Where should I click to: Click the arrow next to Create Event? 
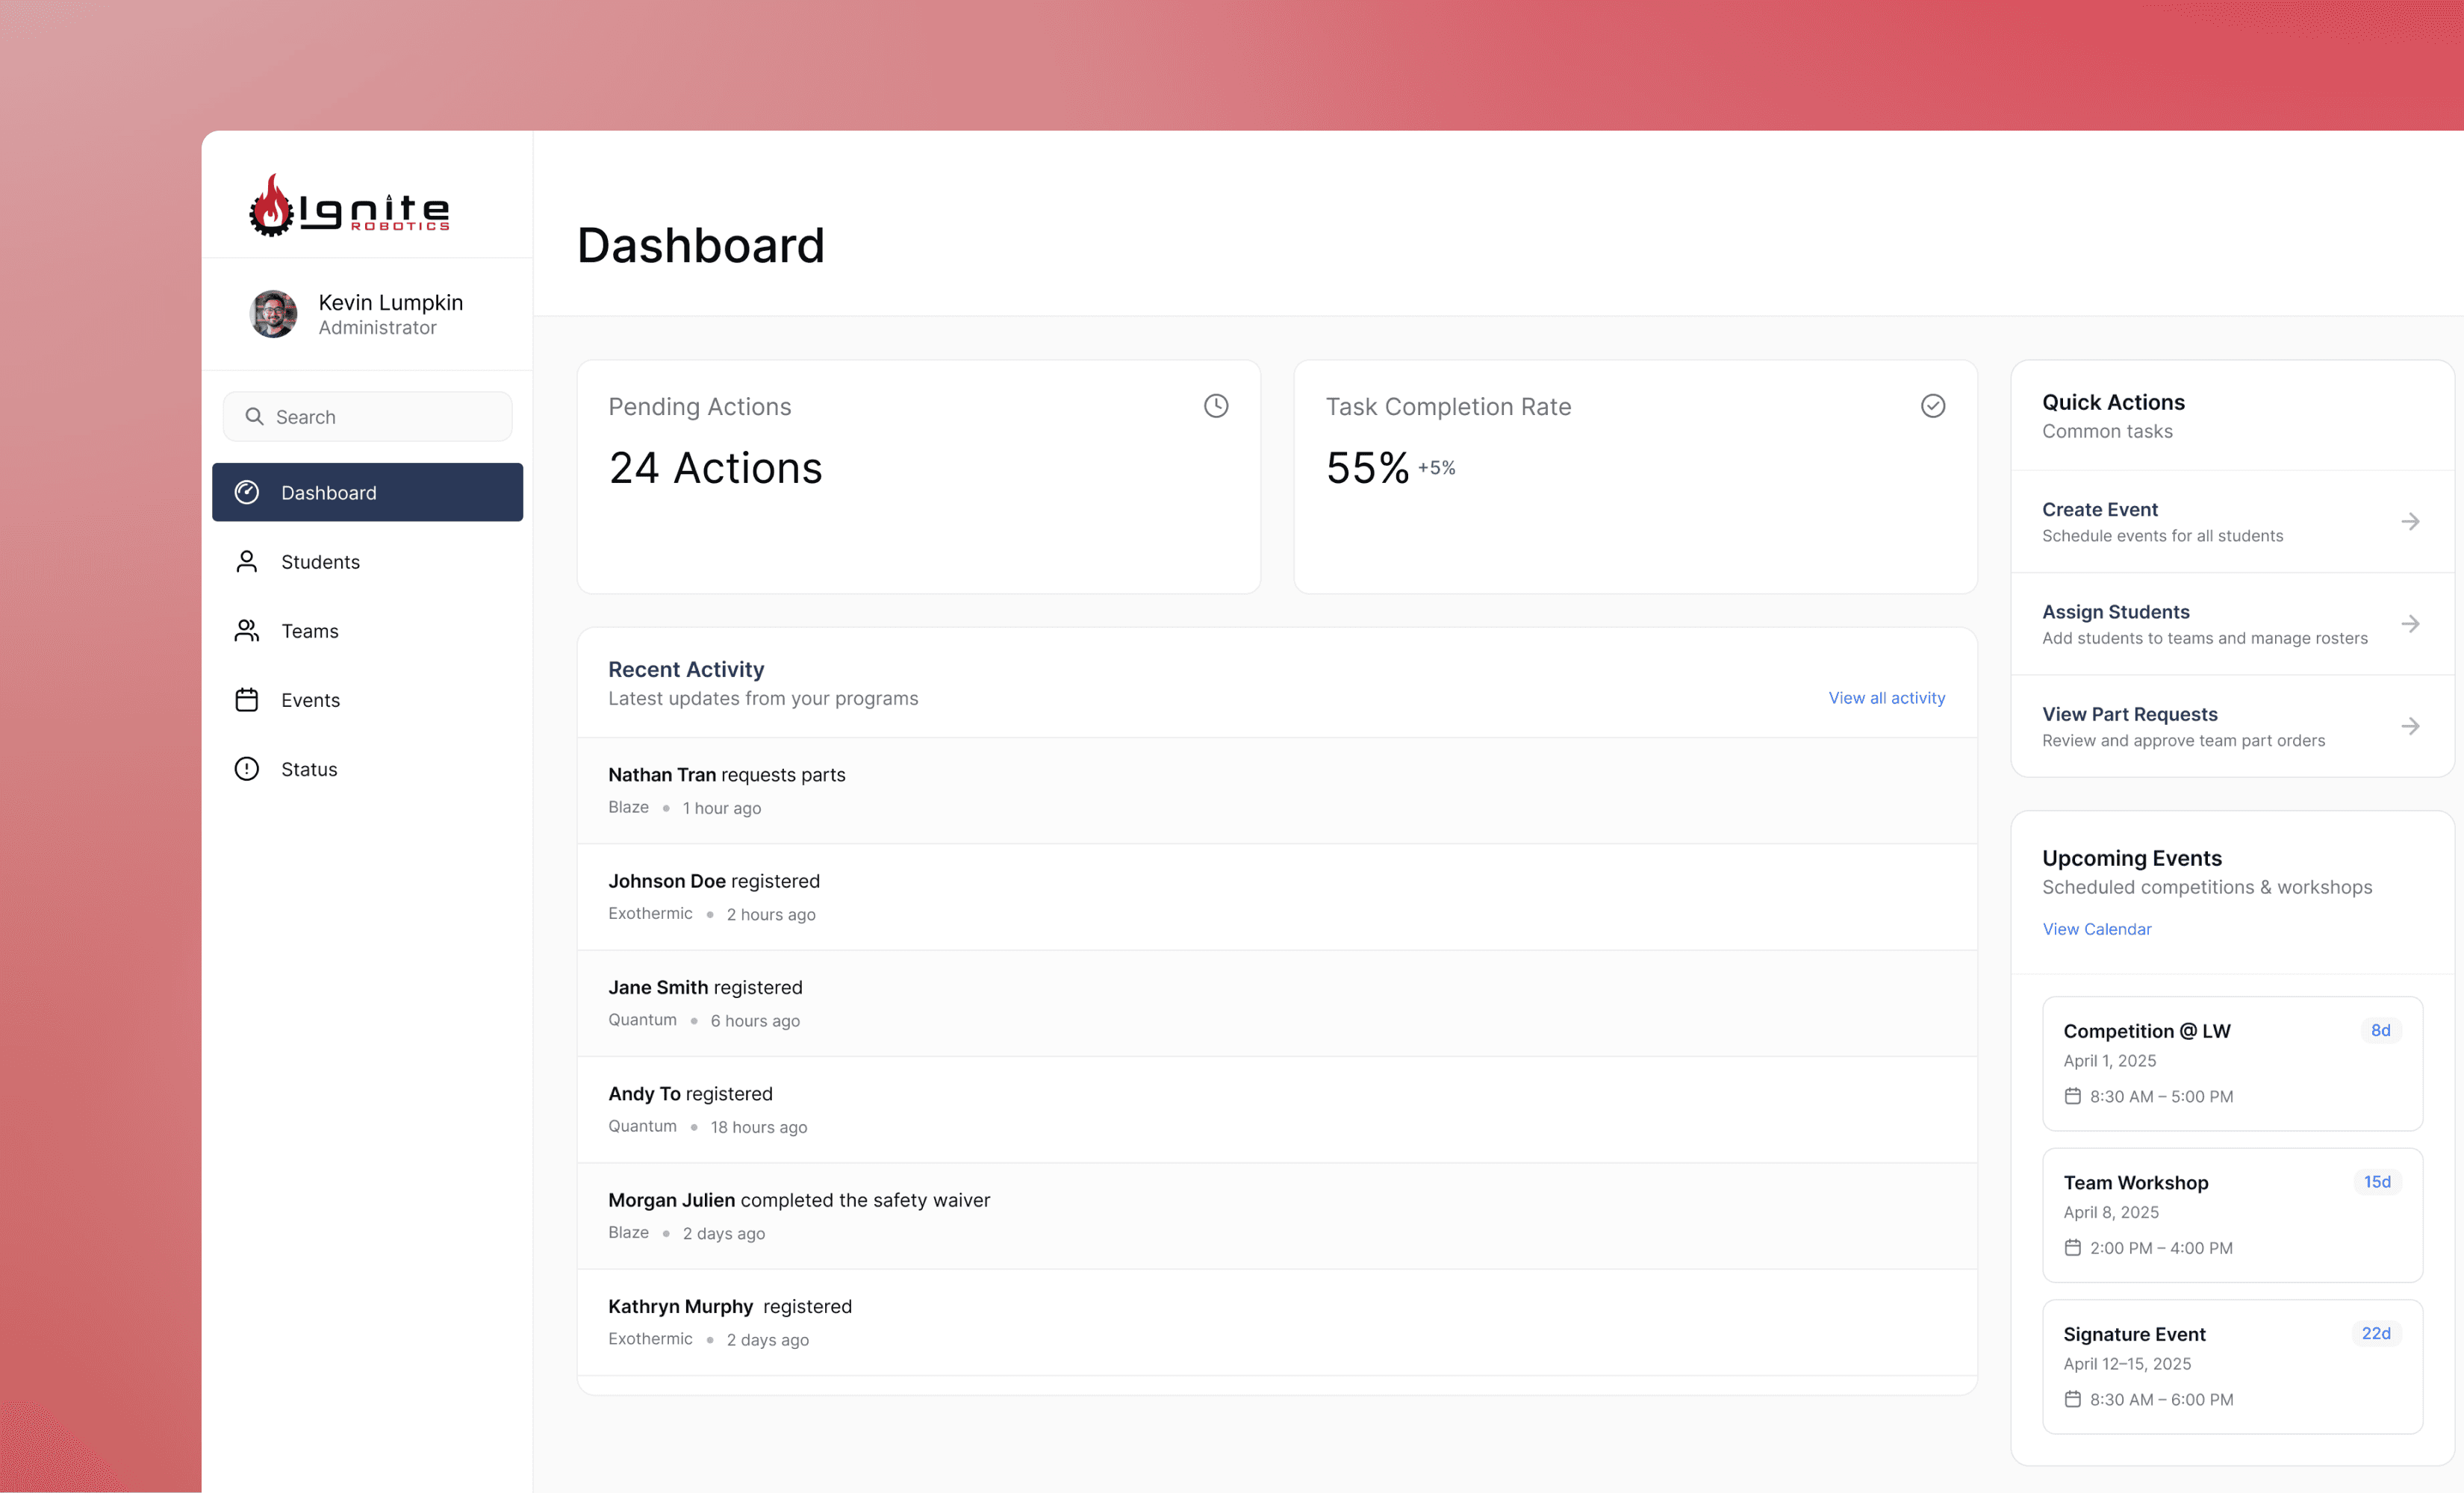2410,522
